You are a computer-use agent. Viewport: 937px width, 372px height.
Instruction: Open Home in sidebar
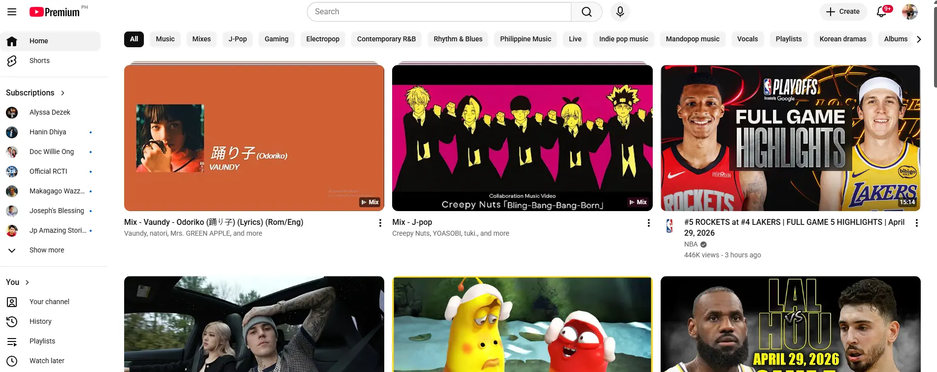click(x=50, y=41)
